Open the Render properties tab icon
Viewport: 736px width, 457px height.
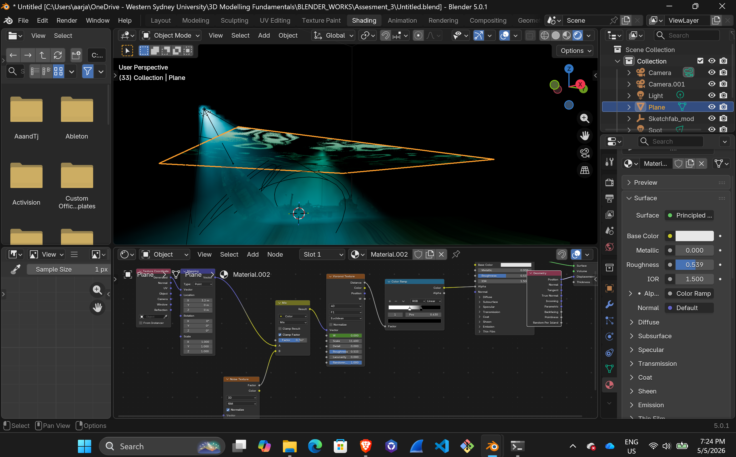[609, 182]
